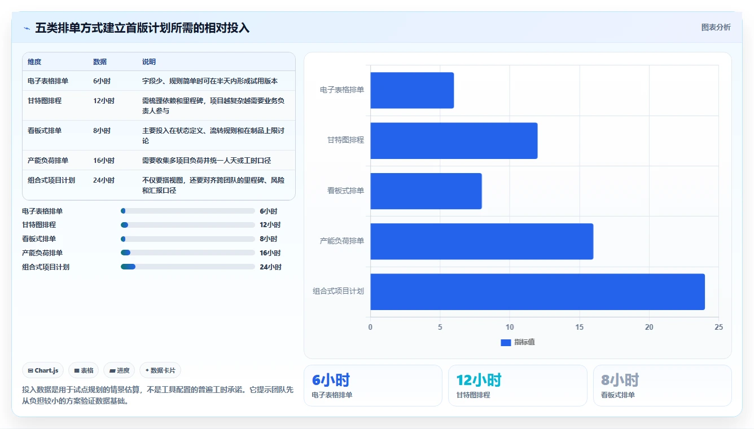Click the 组合式项目计划 progress bar
754x429 pixels.
188,267
